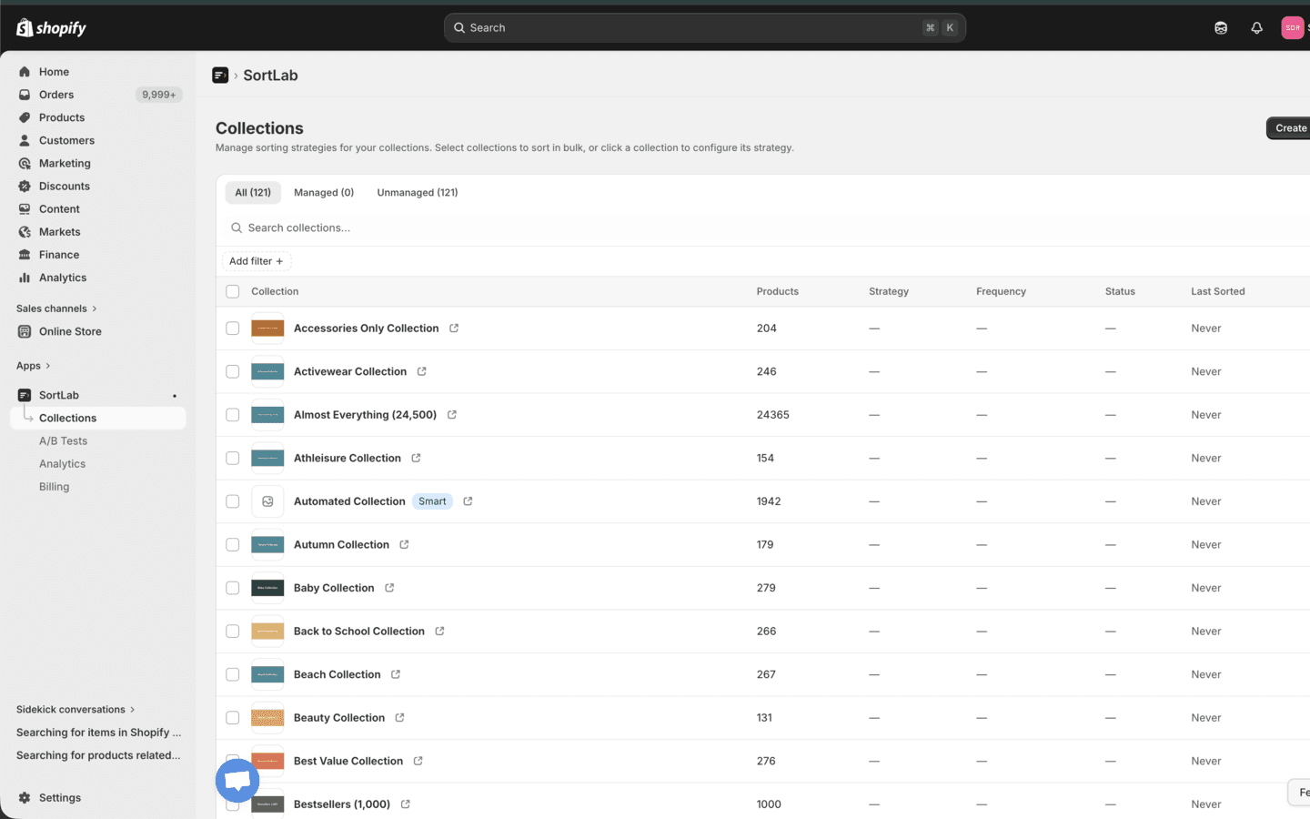Screen dimensions: 1310x819
Task: Click the Shopify logo
Action: (x=51, y=28)
